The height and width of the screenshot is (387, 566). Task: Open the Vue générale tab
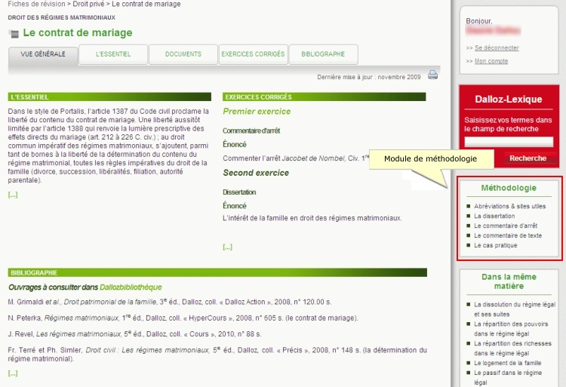43,54
